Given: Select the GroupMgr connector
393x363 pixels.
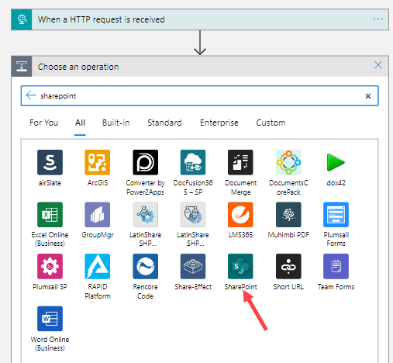Looking at the screenshot, I should click(x=98, y=215).
